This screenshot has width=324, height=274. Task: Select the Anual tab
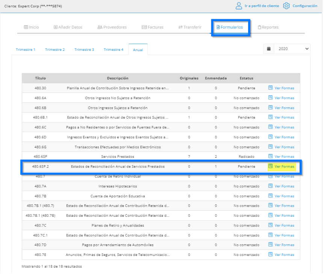point(138,50)
